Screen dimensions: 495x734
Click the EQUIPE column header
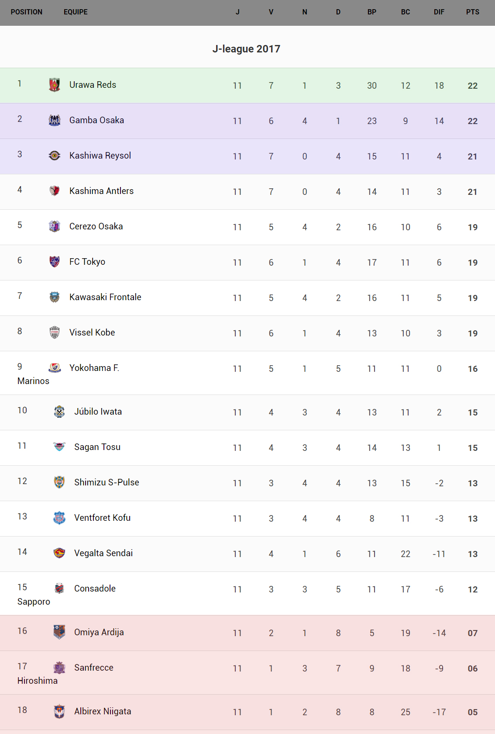tap(76, 12)
